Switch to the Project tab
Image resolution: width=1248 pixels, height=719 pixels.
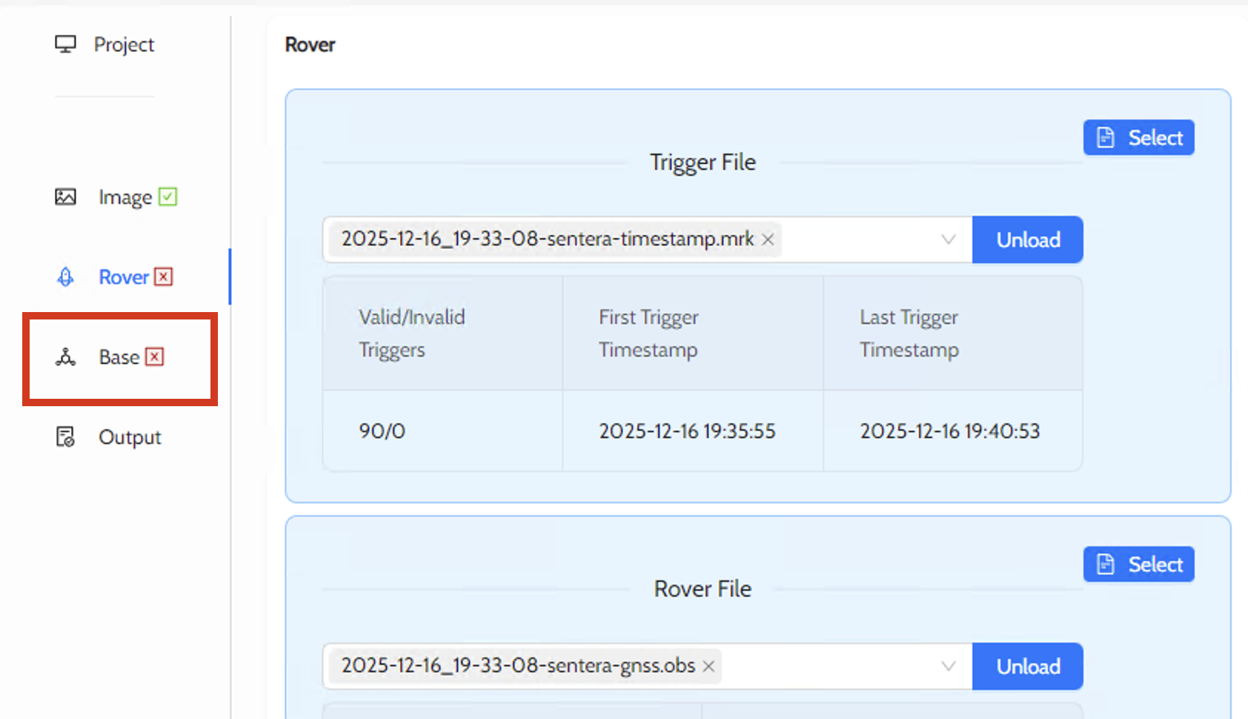(124, 44)
